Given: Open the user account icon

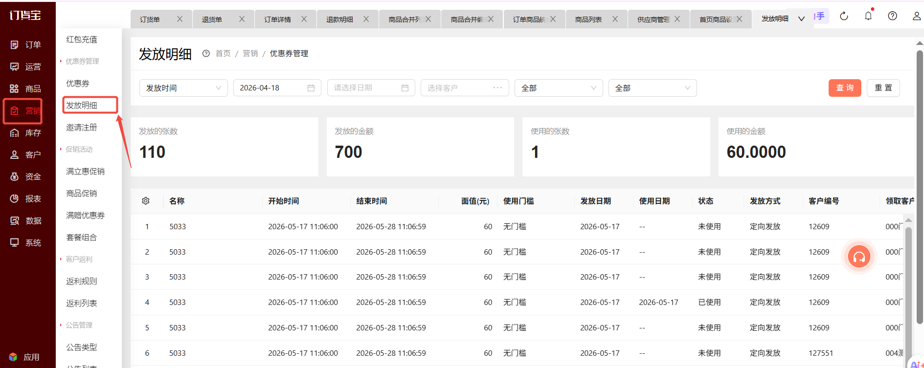Looking at the screenshot, I should pos(917,16).
